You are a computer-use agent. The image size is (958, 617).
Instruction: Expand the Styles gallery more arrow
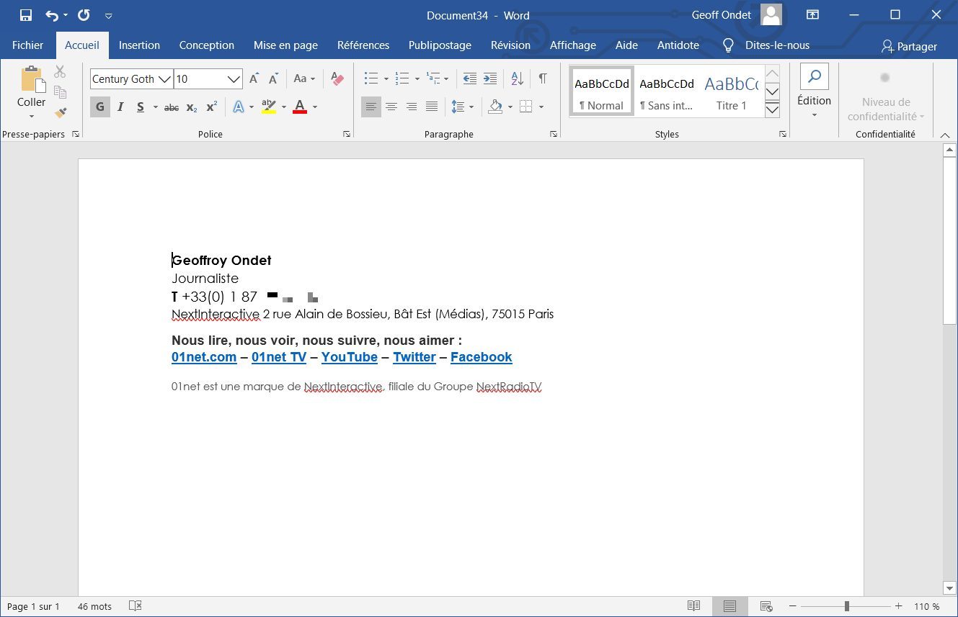pos(772,109)
